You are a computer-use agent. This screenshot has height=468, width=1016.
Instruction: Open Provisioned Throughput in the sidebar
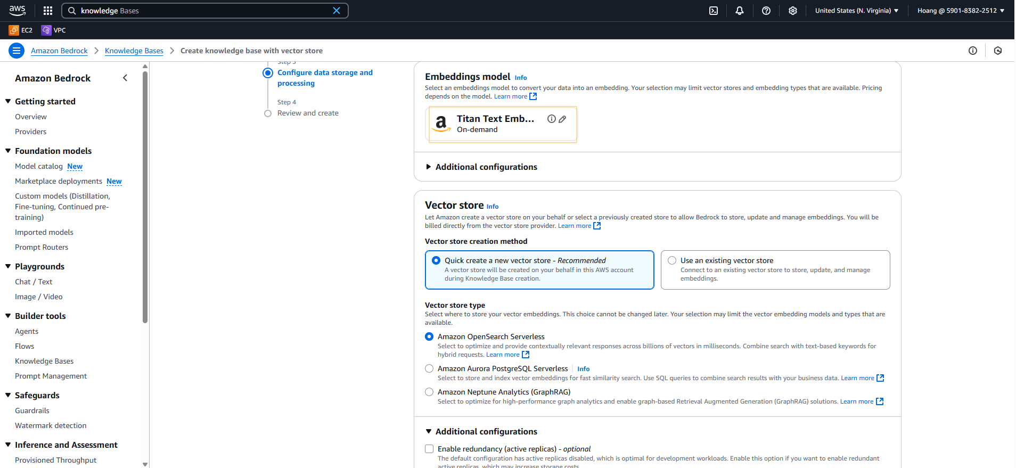(56, 460)
